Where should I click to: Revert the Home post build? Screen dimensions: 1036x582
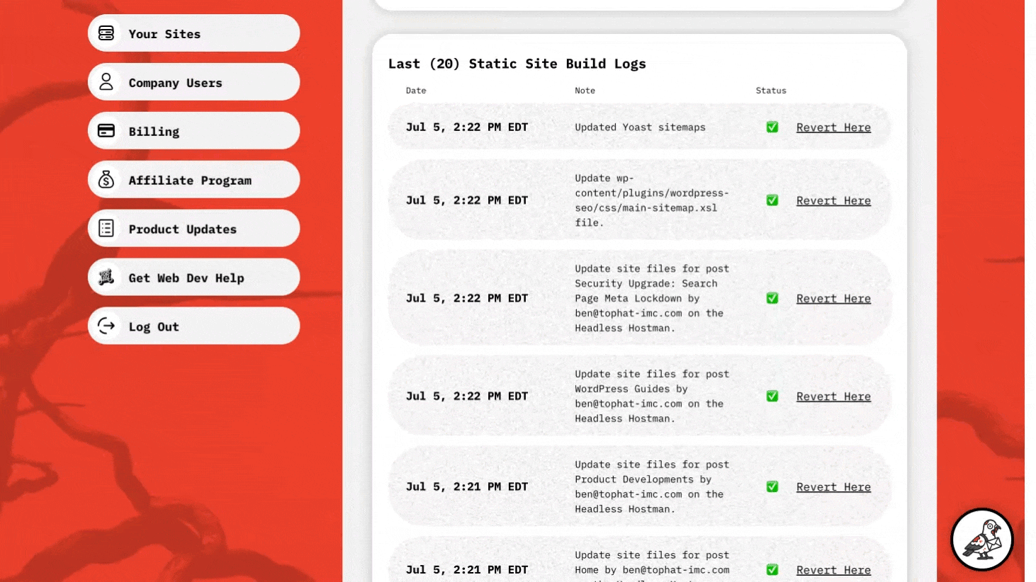coord(833,569)
